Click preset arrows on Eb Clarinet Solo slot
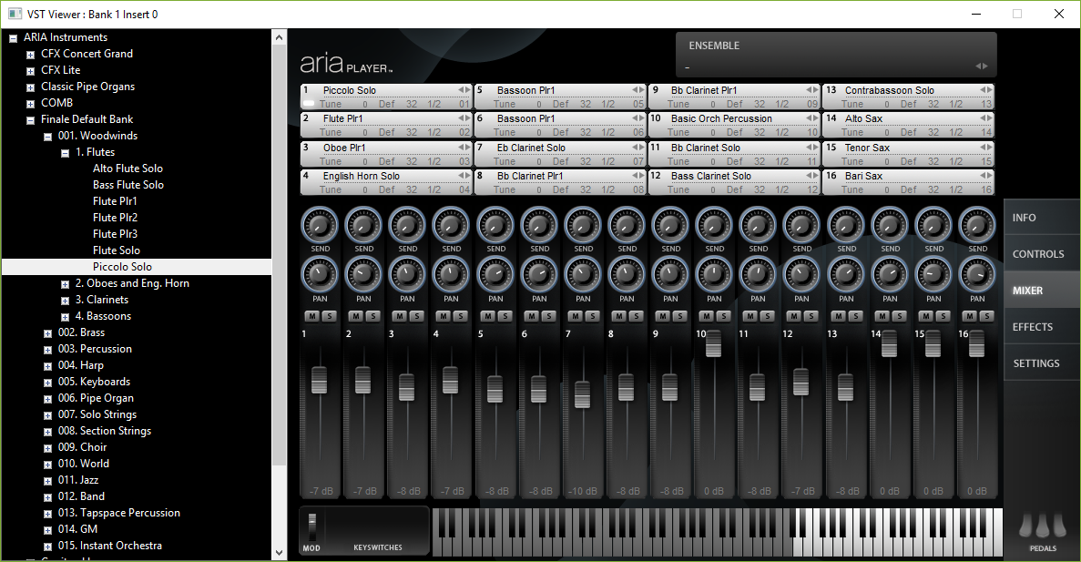 pos(637,148)
